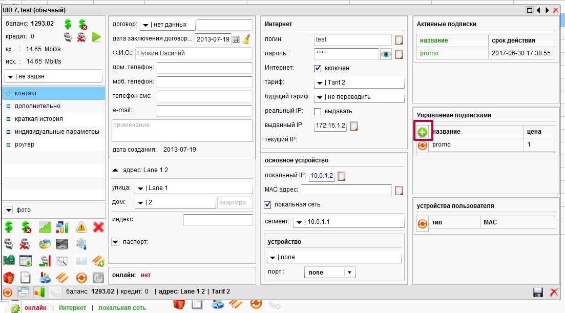
Task: Open the calendar picker for contract date
Action: 236,39
